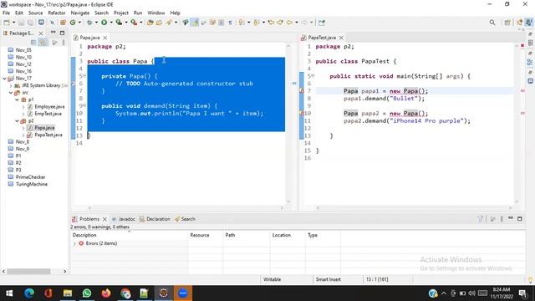The height and width of the screenshot is (301, 535).
Task: Click the Debug bug icon
Action: coord(89,23)
